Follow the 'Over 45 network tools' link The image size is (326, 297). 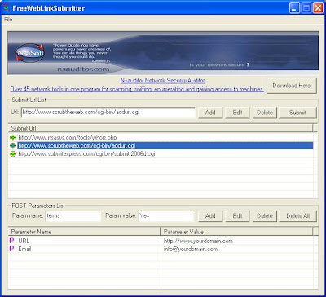point(137,89)
